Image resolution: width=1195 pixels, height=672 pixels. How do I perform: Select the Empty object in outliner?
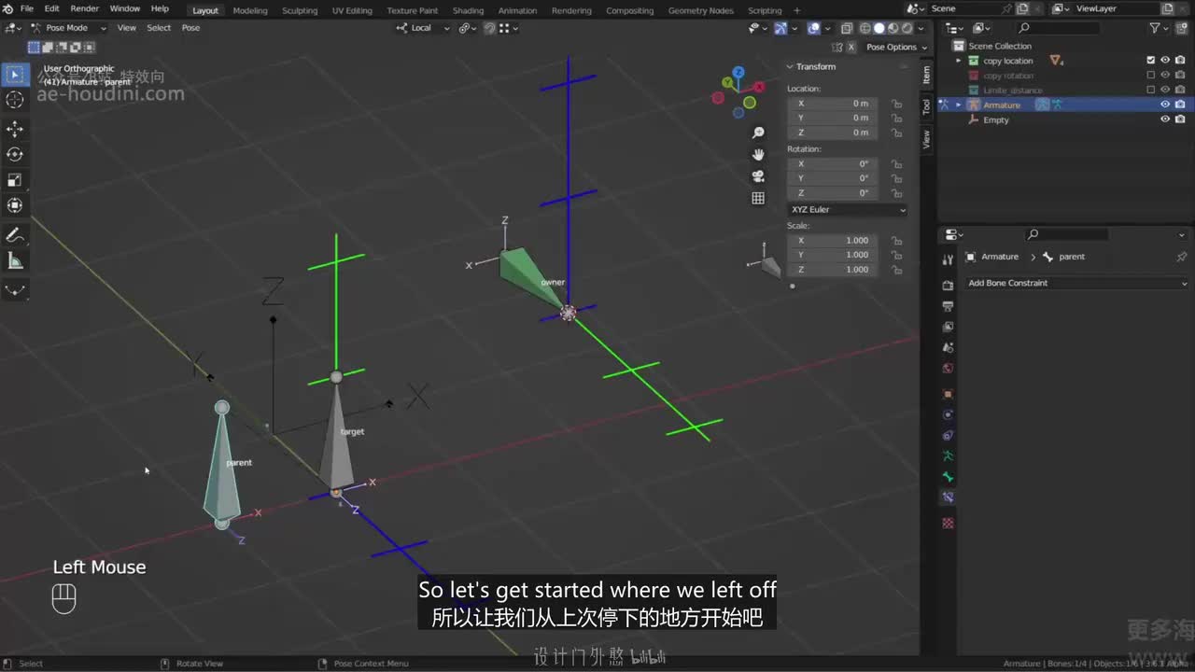tap(996, 120)
